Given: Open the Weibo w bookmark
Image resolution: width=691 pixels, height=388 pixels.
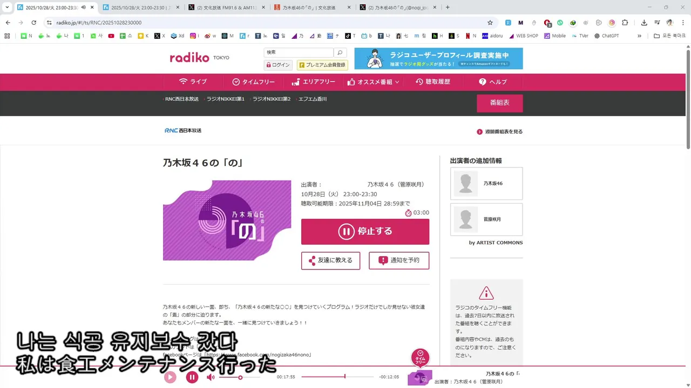Looking at the screenshot, I should [x=211, y=36].
